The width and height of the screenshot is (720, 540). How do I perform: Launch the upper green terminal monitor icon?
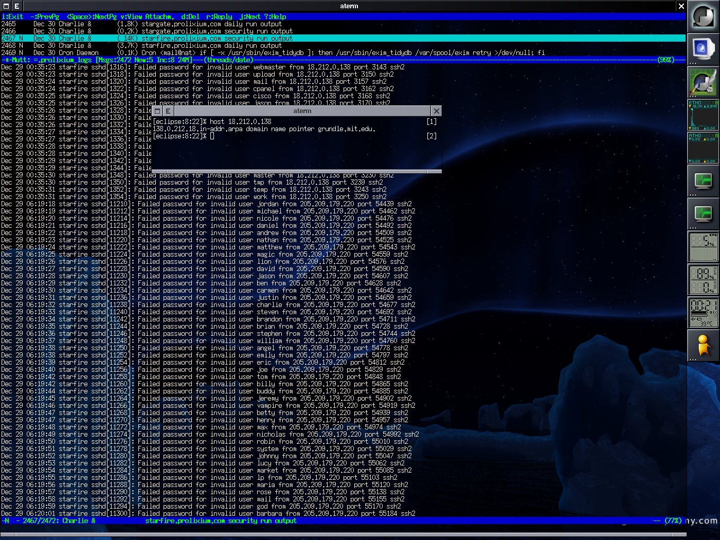704,181
